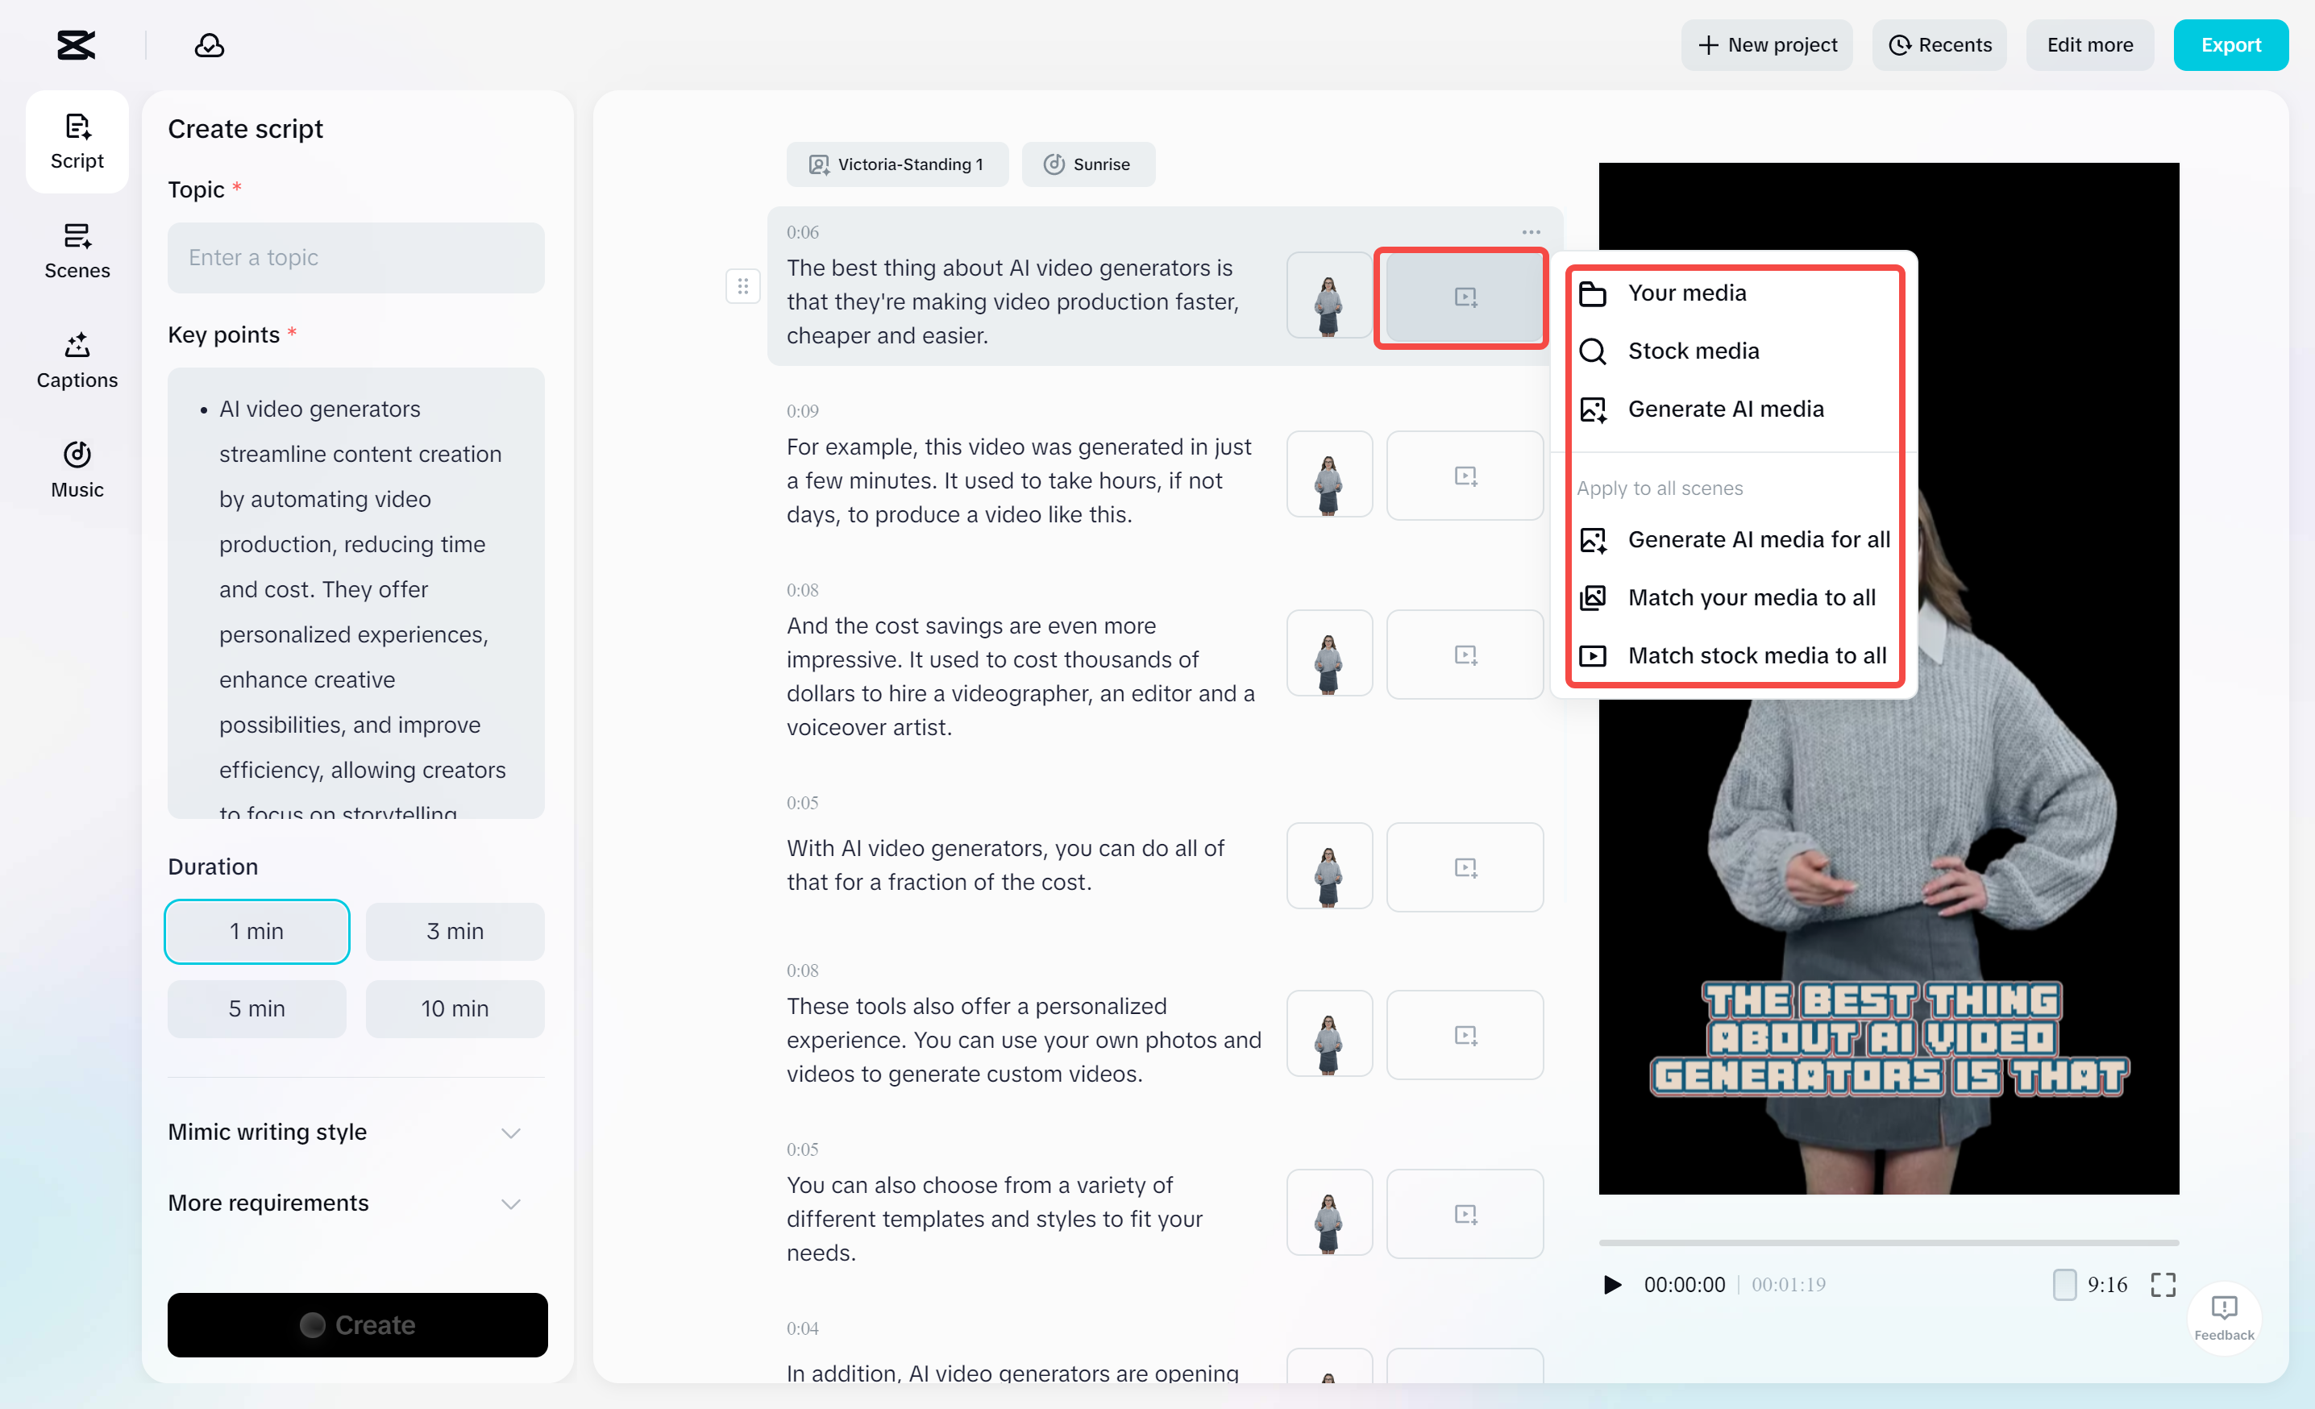Select the 5 min duration option
This screenshot has height=1409, width=2315.
[256, 1009]
